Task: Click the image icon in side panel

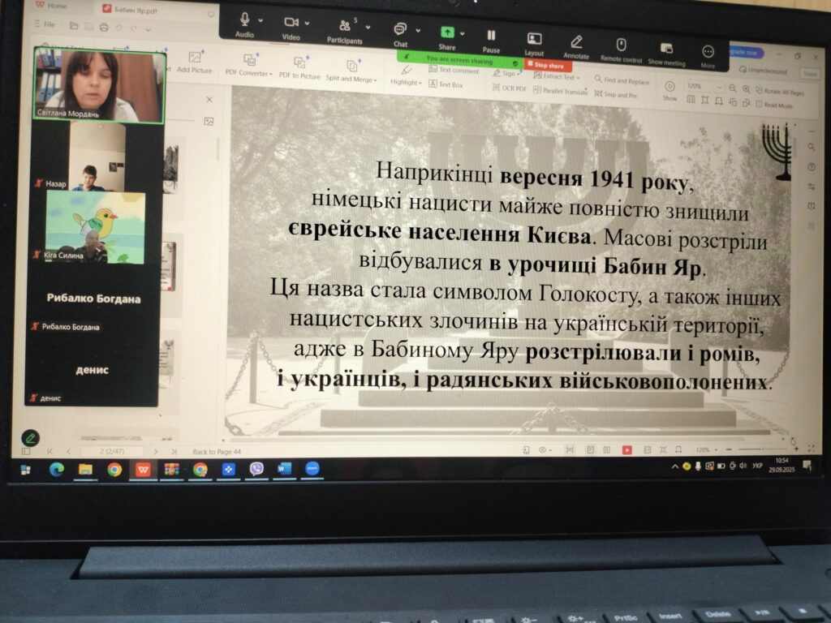Action: 209,122
